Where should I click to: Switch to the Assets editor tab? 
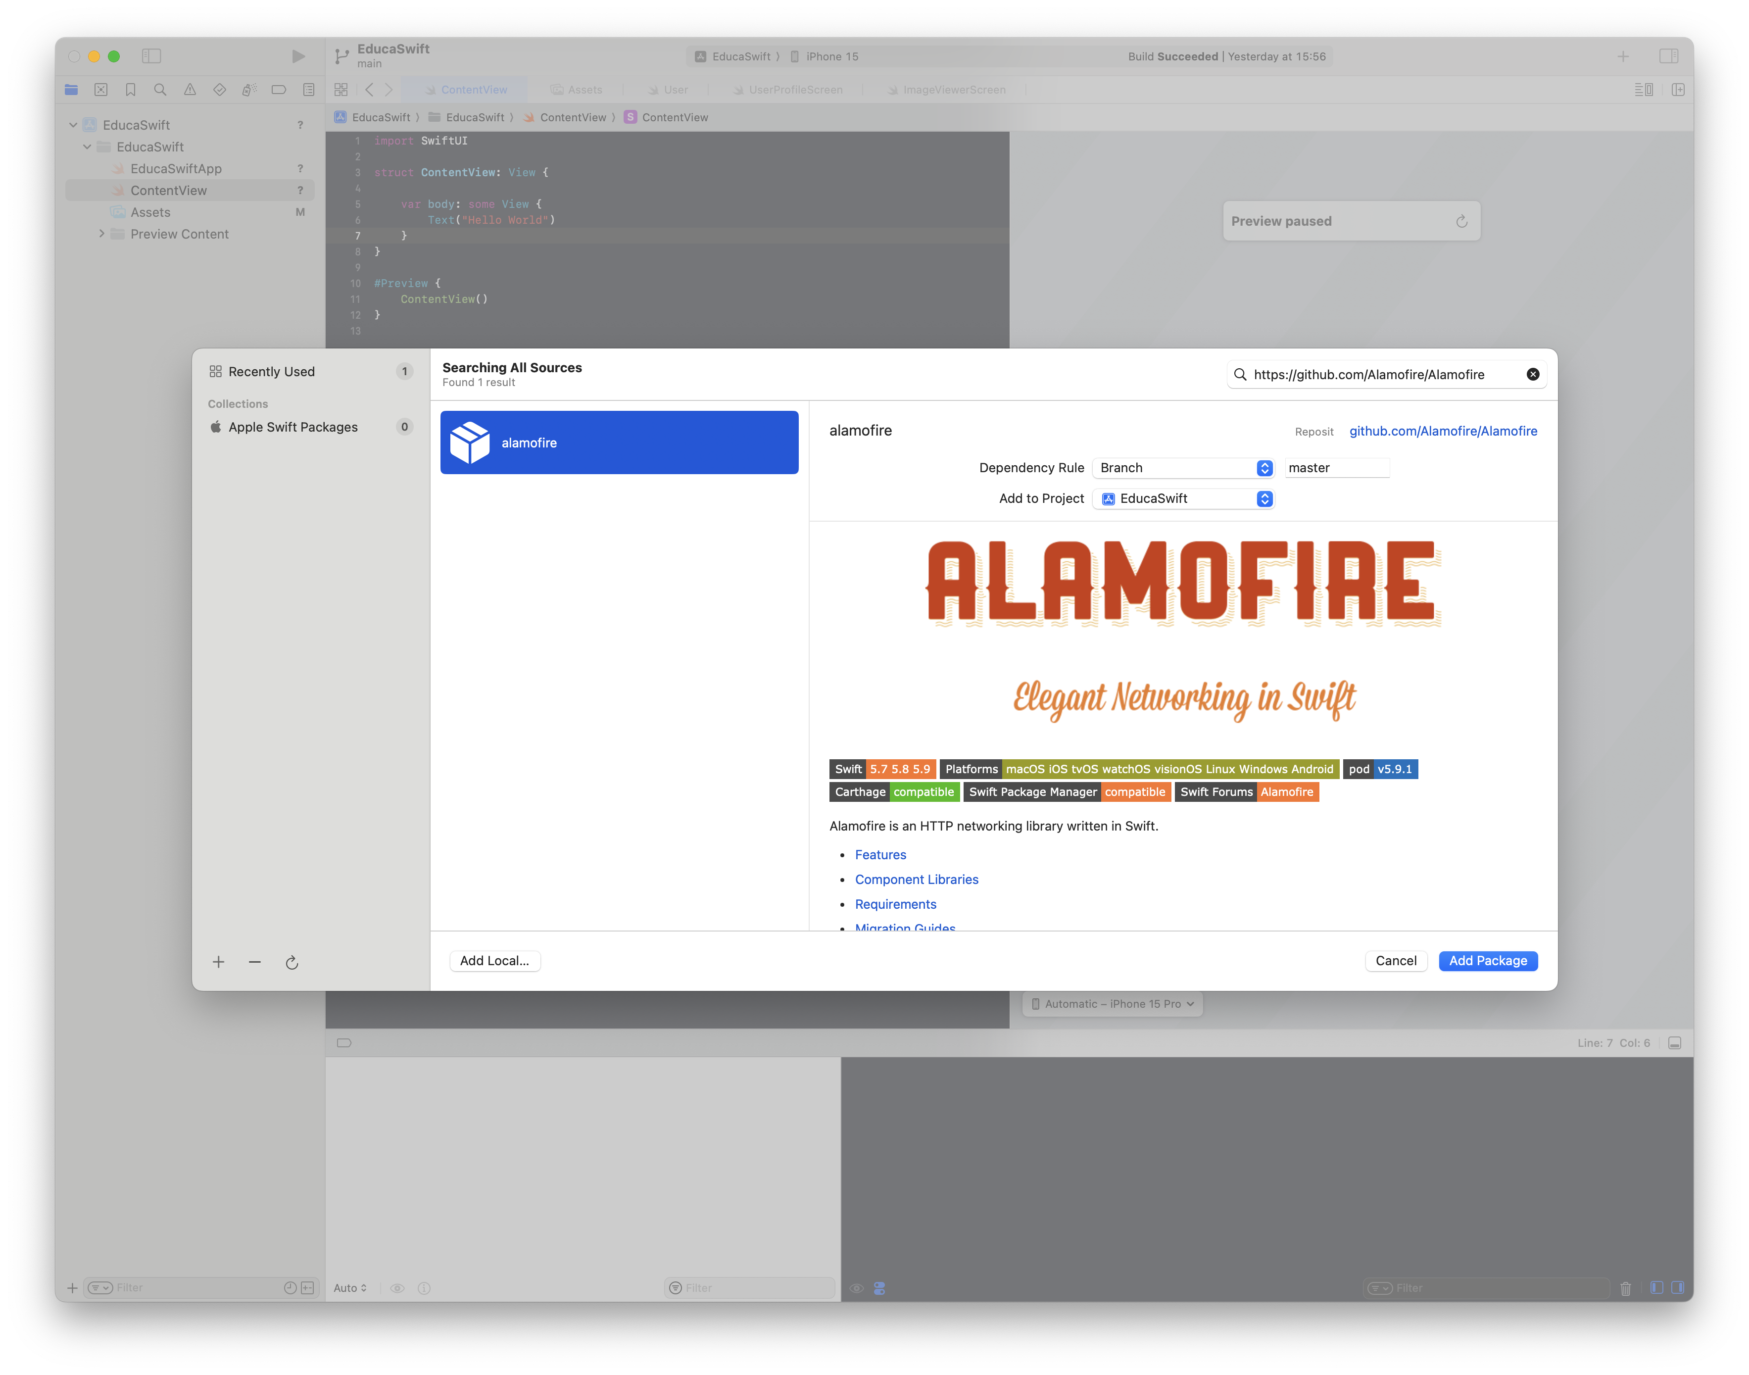pos(576,90)
